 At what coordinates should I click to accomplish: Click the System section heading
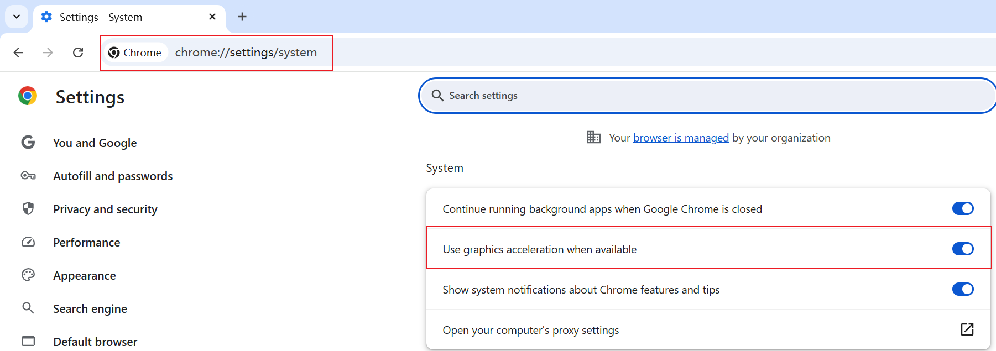(445, 168)
